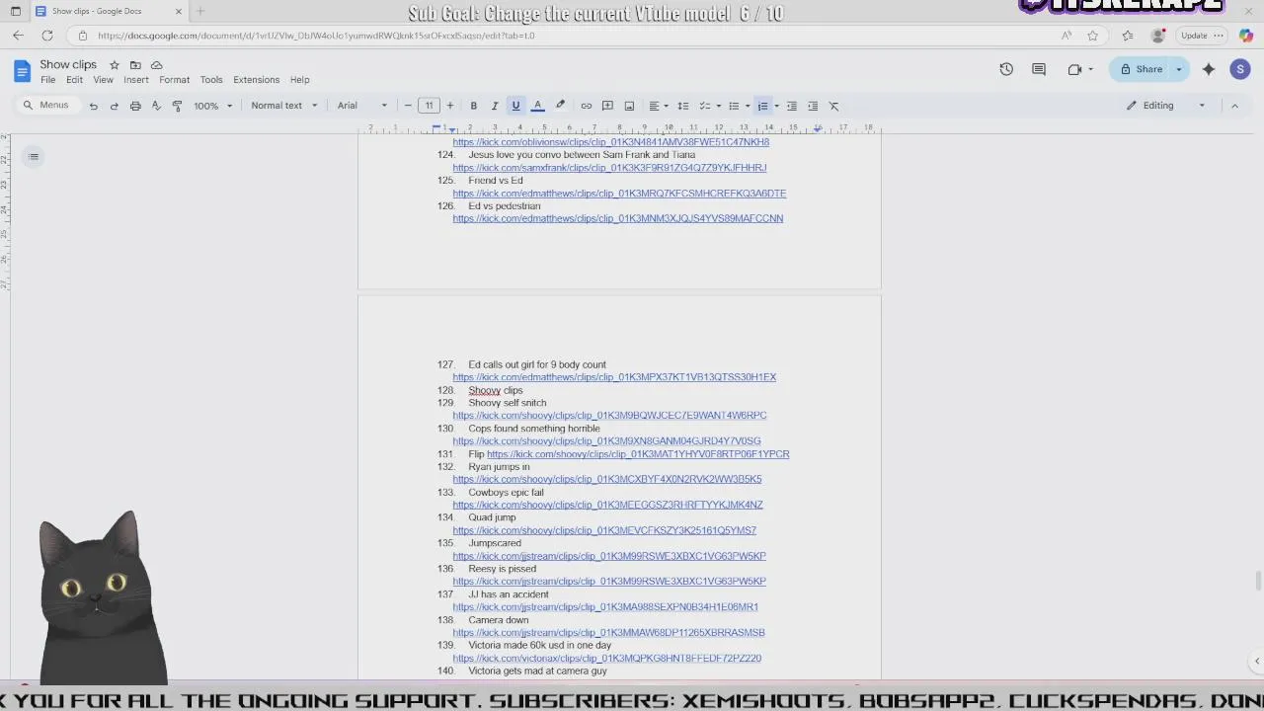Open Google Docs home icon

tap(22, 70)
